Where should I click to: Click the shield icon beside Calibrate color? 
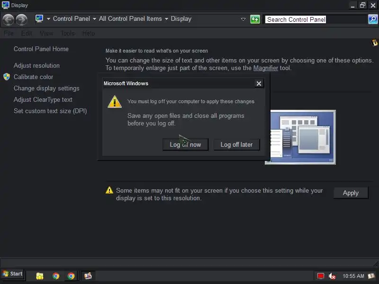coord(7,77)
